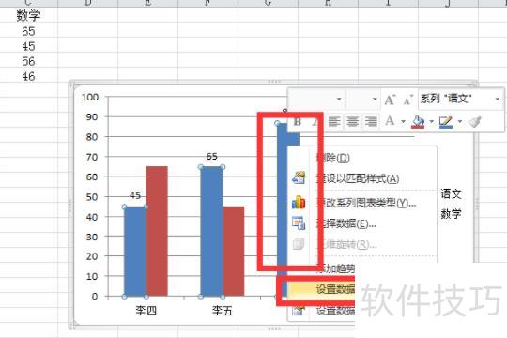Expand the shape outline dropdown arrow
The height and width of the screenshot is (338, 507).
click(x=459, y=122)
